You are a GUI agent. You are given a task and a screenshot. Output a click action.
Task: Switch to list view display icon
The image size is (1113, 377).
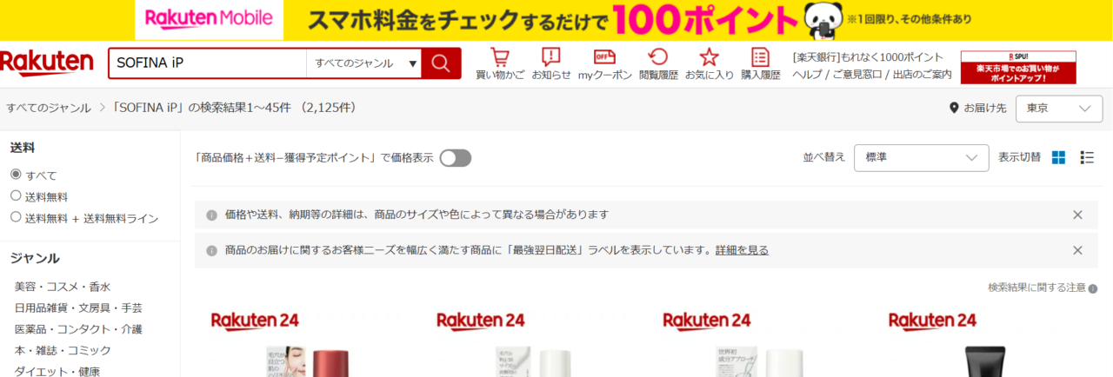pyautogui.click(x=1087, y=157)
